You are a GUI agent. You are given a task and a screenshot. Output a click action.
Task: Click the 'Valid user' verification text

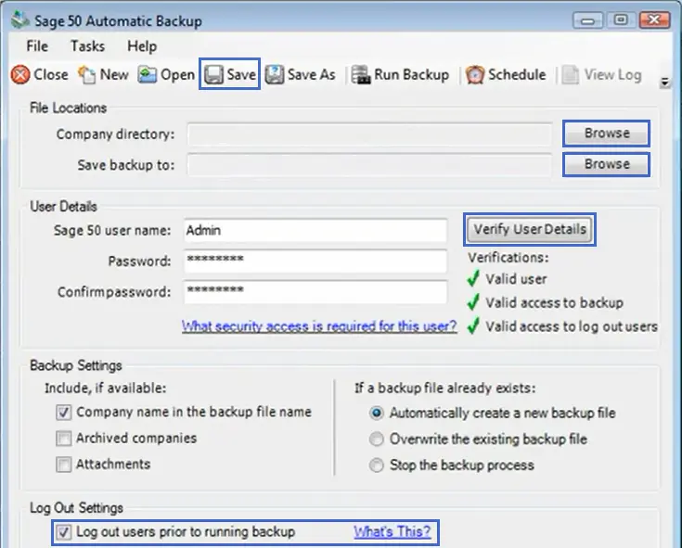(x=516, y=279)
